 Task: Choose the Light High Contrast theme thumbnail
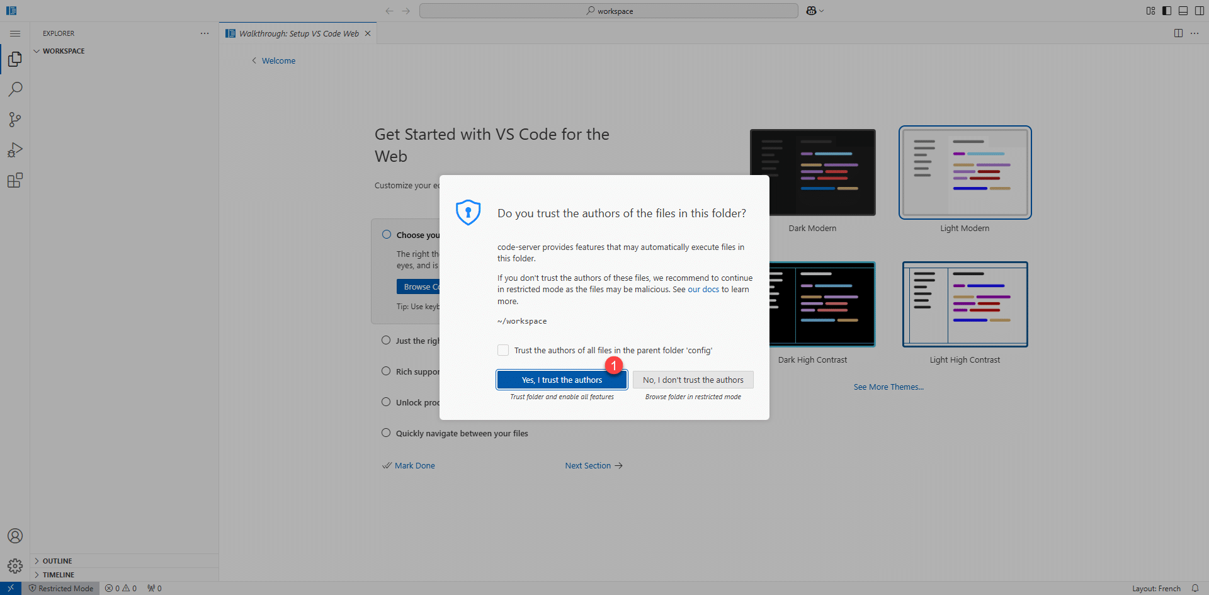pyautogui.click(x=965, y=304)
